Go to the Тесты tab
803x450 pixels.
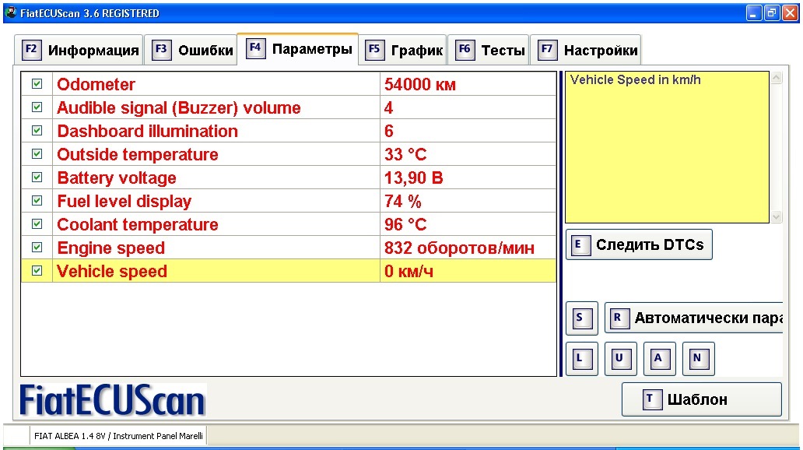click(x=489, y=51)
